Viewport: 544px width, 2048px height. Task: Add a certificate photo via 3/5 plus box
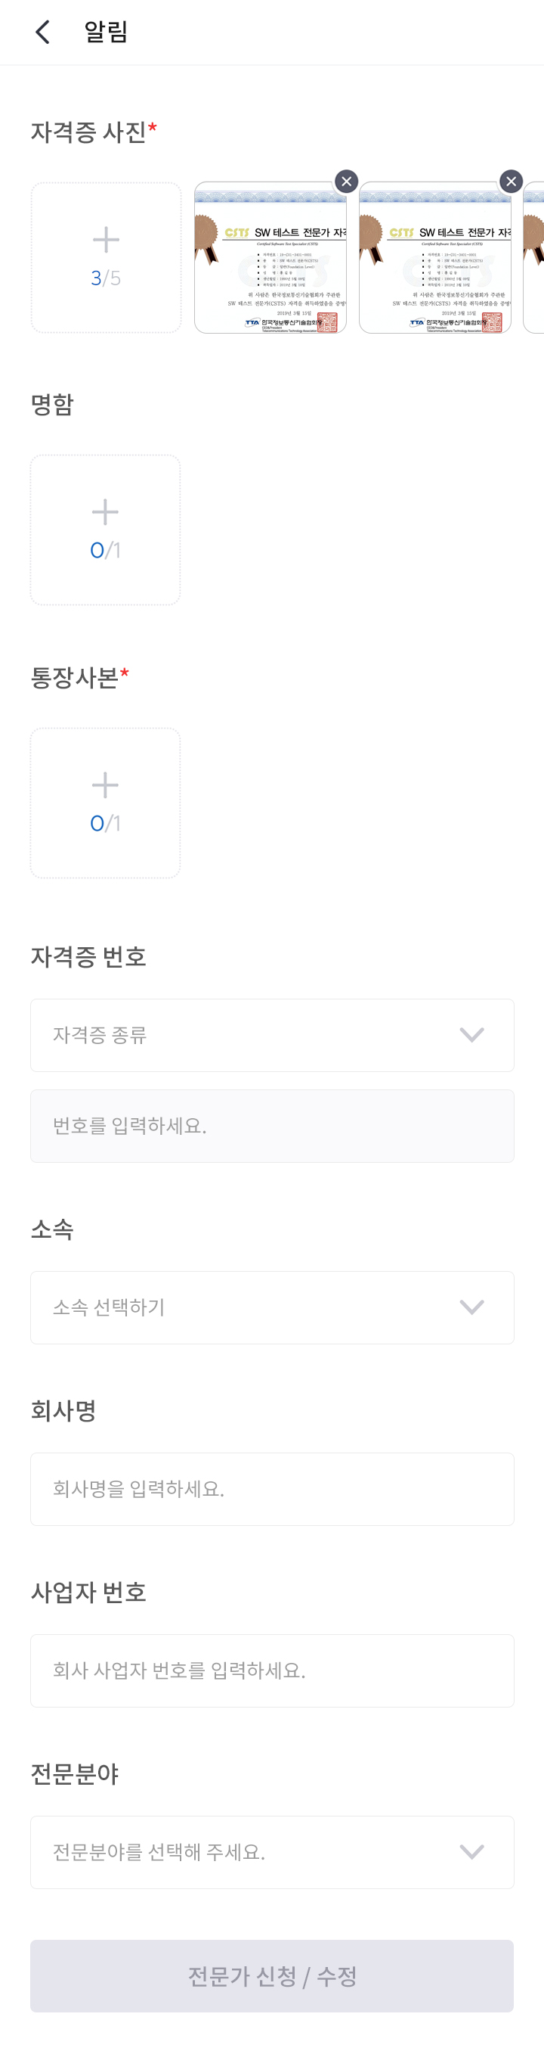point(106,257)
